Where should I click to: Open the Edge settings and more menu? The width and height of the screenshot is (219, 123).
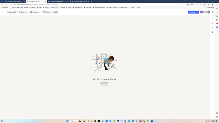click(x=217, y=5)
